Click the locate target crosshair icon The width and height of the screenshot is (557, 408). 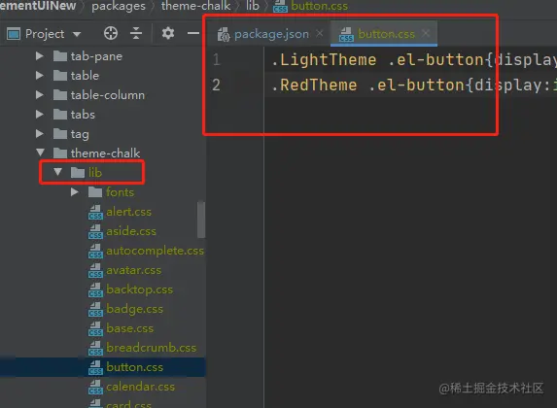tap(111, 33)
